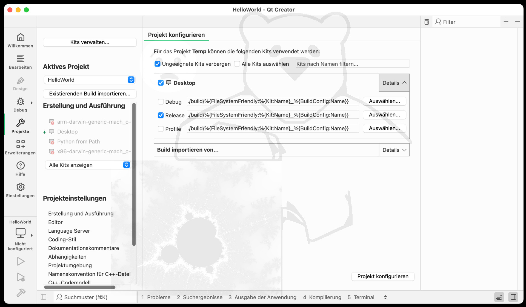The width and height of the screenshot is (526, 307).
Task: Click the Projekt konfigurieren button
Action: 383,276
